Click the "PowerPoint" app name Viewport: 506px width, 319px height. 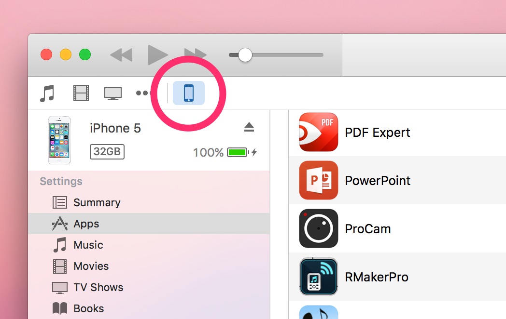click(378, 180)
